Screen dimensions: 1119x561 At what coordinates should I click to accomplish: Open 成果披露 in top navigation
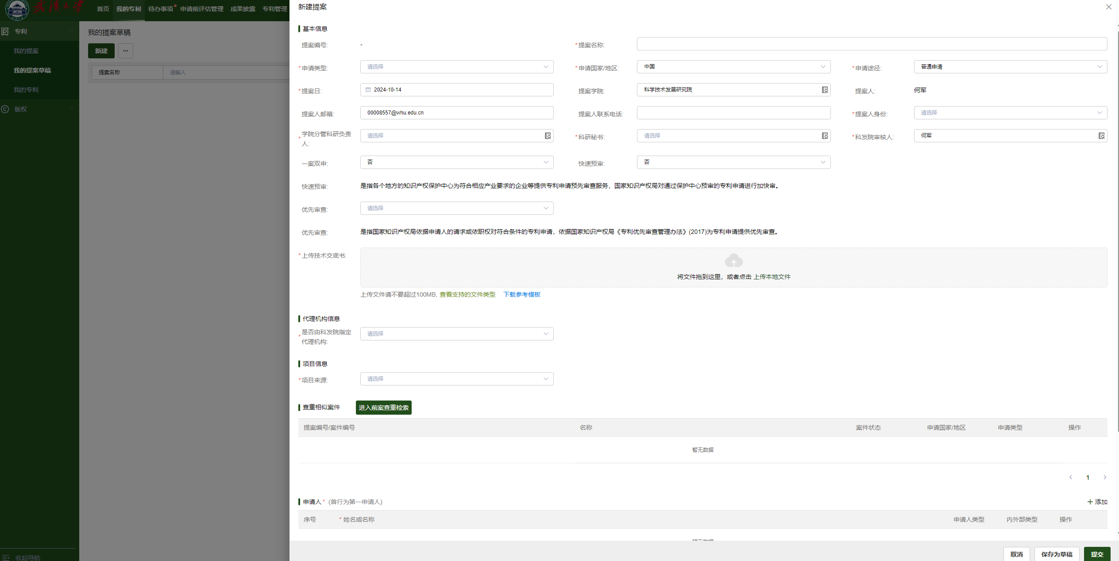(243, 9)
